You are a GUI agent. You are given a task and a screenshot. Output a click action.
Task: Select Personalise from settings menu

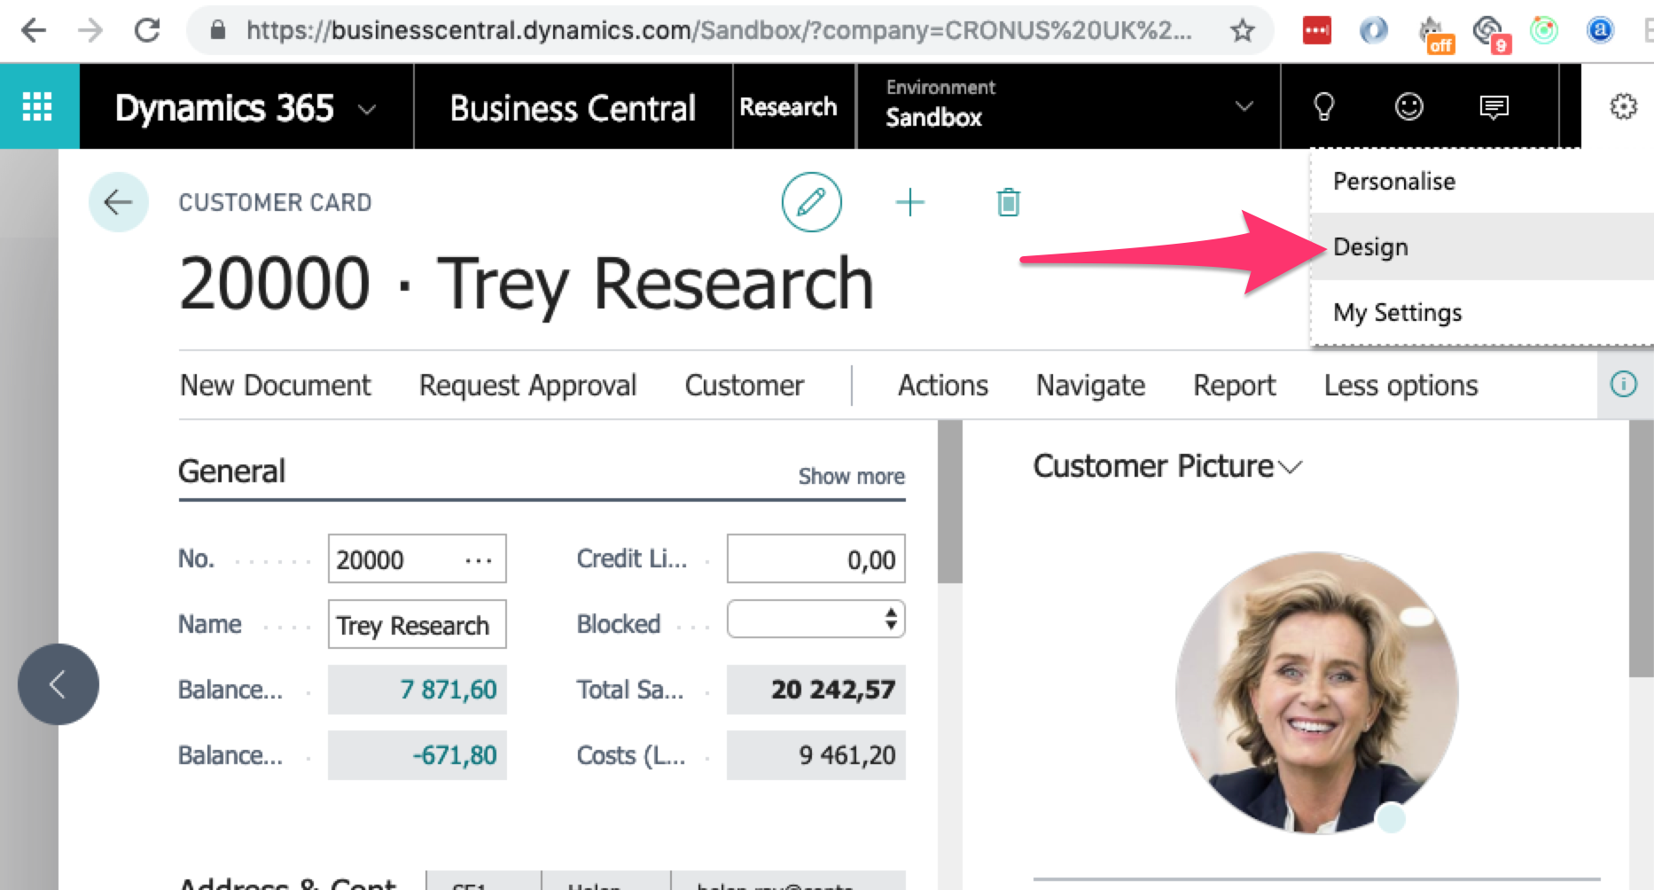pos(1394,181)
